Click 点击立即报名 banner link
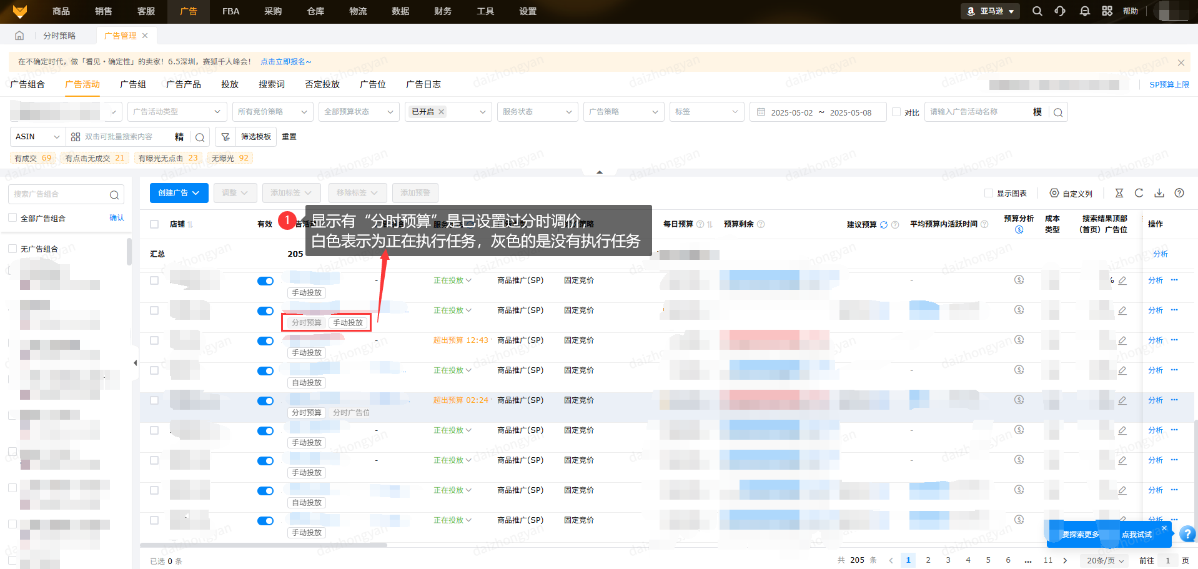 (x=285, y=62)
